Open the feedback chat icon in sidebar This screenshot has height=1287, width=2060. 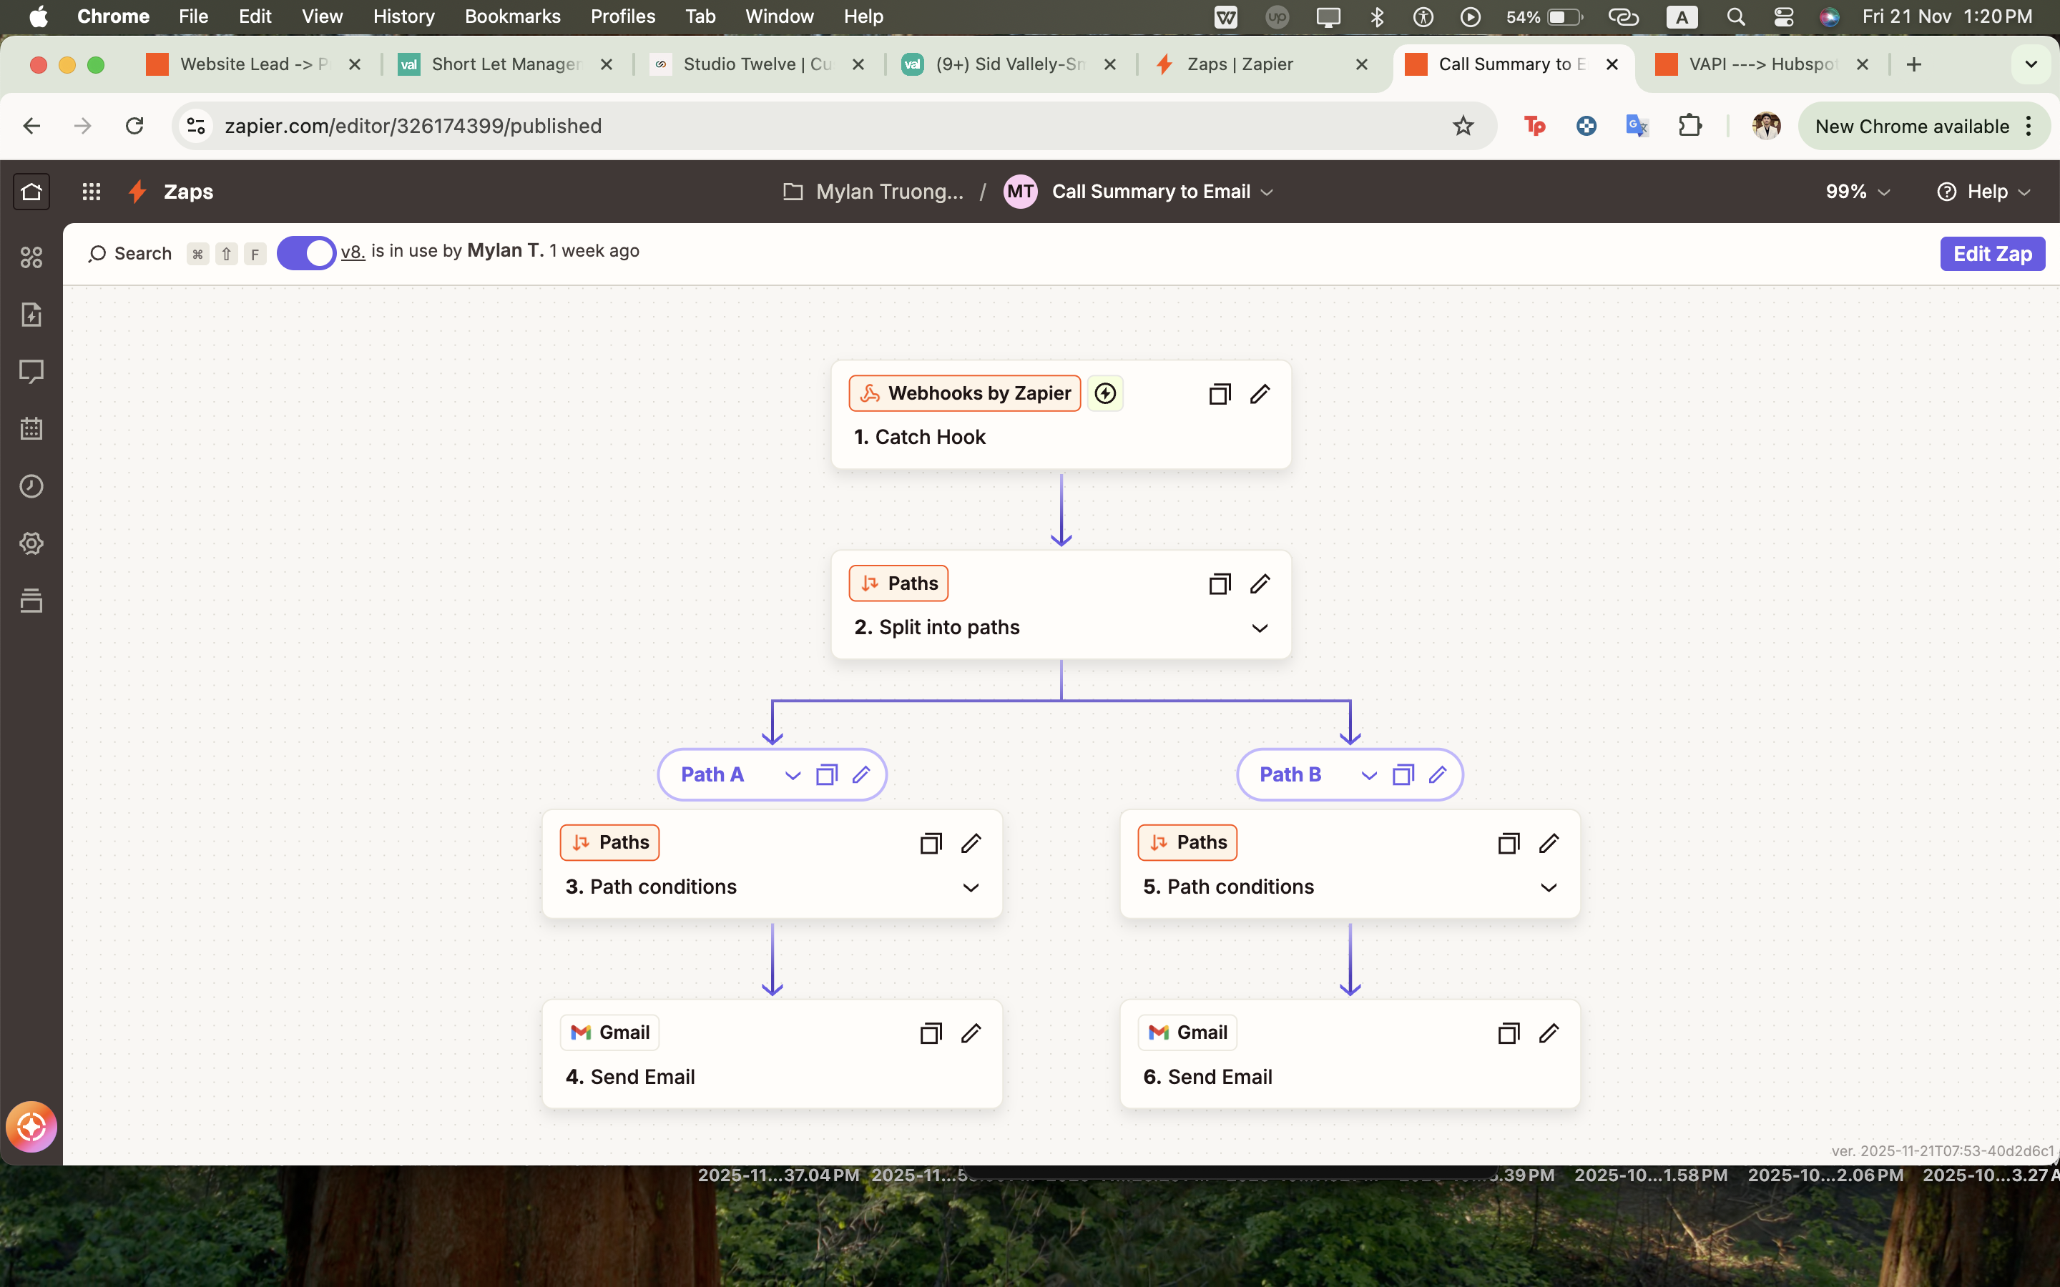(x=31, y=371)
